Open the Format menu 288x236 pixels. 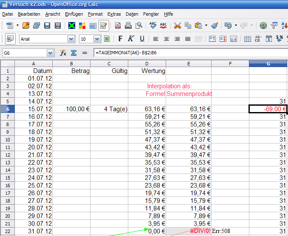pyautogui.click(x=95, y=14)
